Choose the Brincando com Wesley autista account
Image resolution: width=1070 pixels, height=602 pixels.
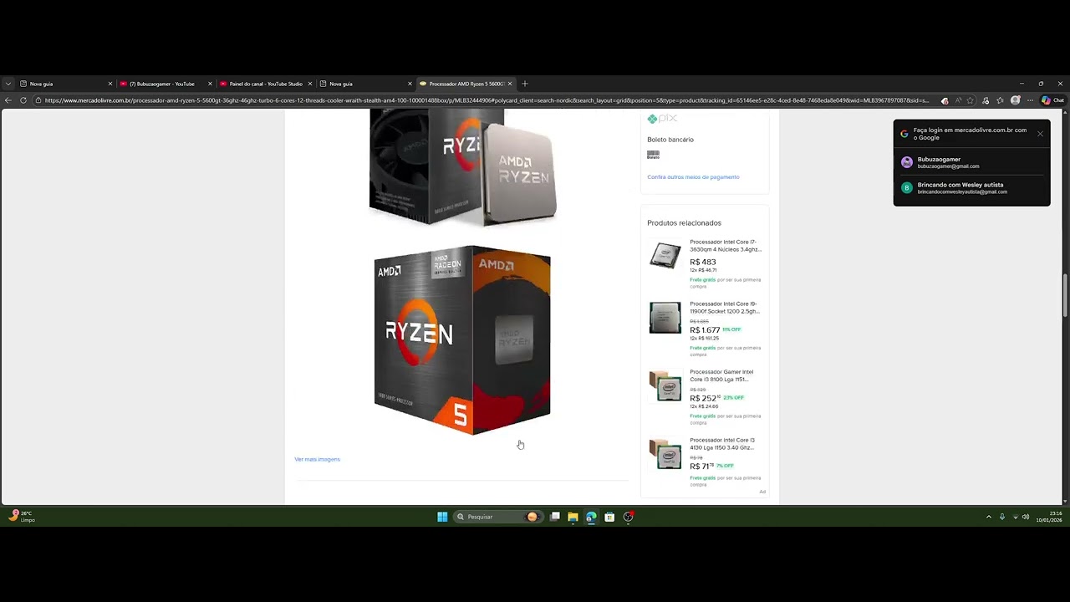[x=971, y=188]
